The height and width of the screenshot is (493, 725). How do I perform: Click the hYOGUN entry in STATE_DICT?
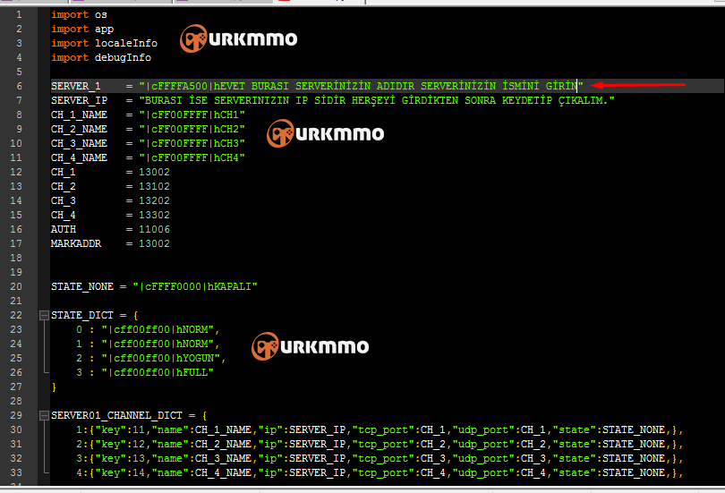[x=163, y=358]
